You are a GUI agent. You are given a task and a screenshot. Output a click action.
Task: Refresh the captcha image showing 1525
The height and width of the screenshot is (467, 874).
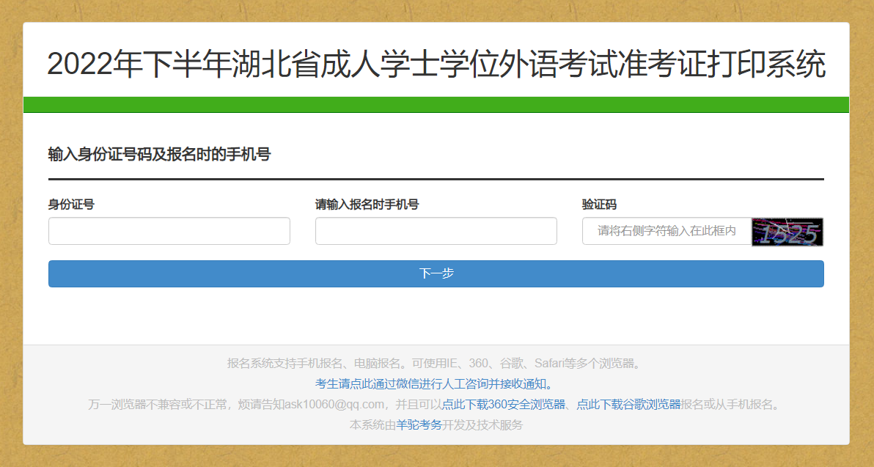(787, 232)
